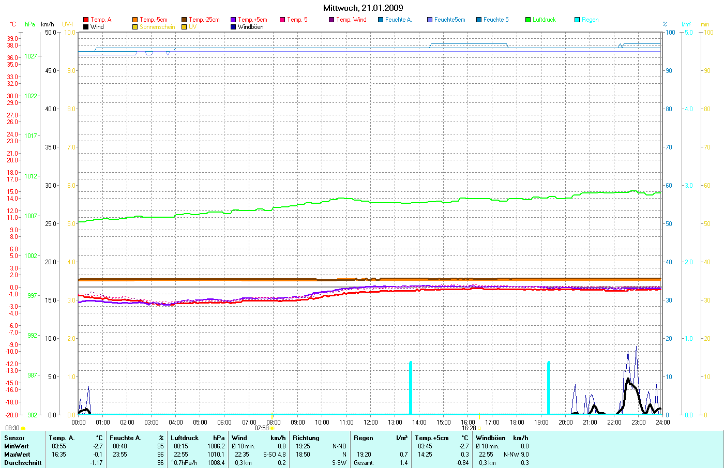This screenshot has width=724, height=468.
Task: Toggle the Sonnenschein series legend label
Action: 157,27
